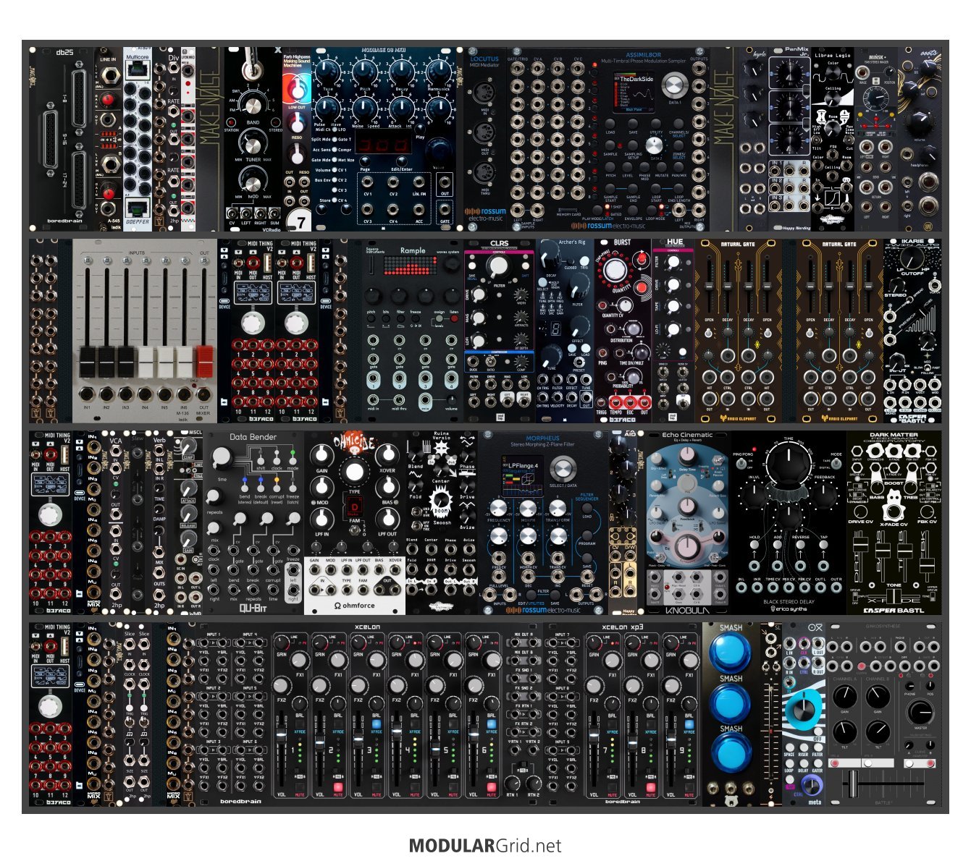Screen dimensions: 971x861
Task: Hit the bottom SMASH arcade button
Action: point(730,752)
